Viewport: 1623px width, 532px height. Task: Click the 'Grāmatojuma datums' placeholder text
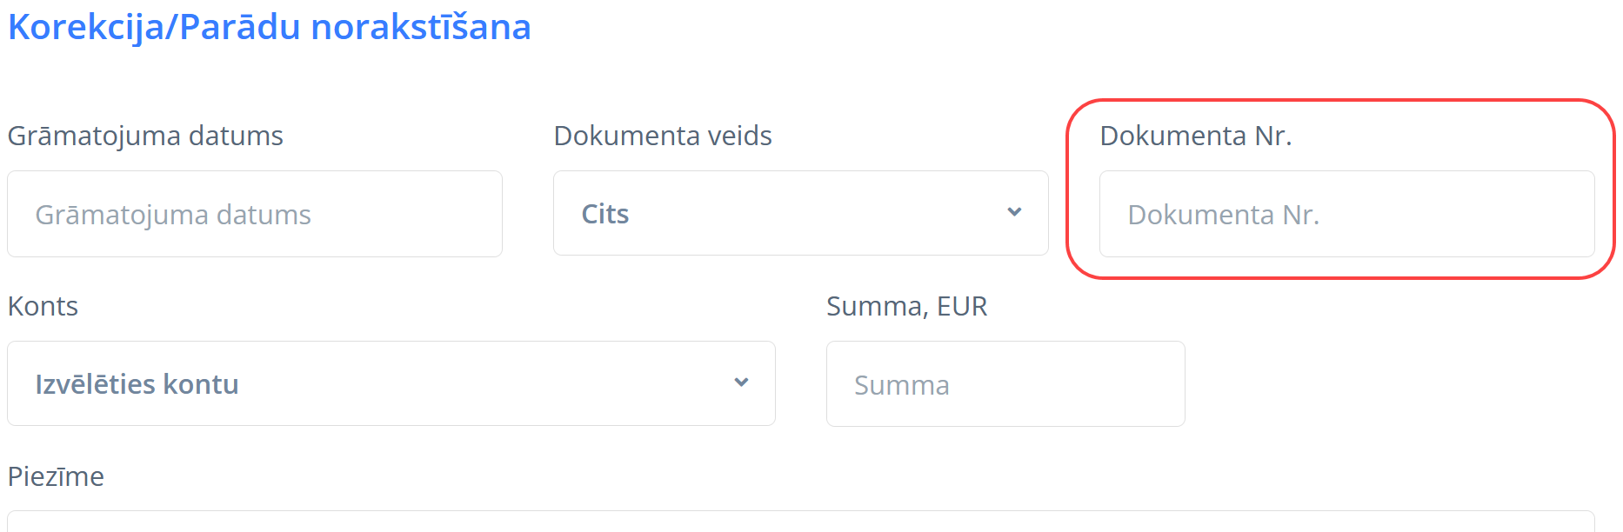173,215
